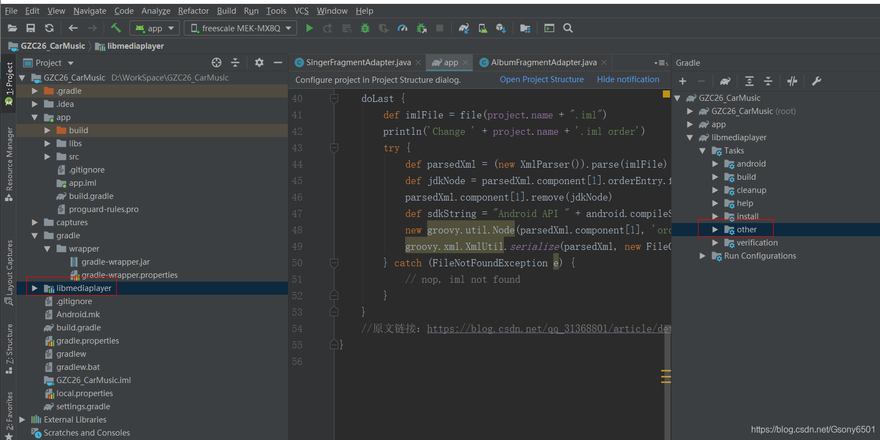Close the app editor tab

click(465, 62)
